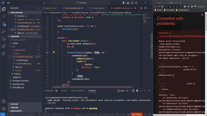Open the Workout bookmark folder
The image size is (207, 116).
point(158,10)
